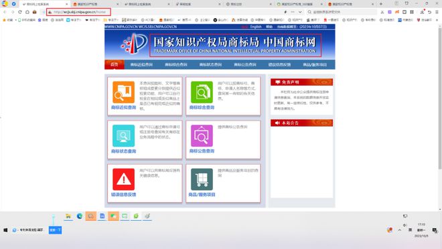This screenshot has width=442, height=249.
Task: Click the 本站公告 announcement panel header
Action: 301,122
